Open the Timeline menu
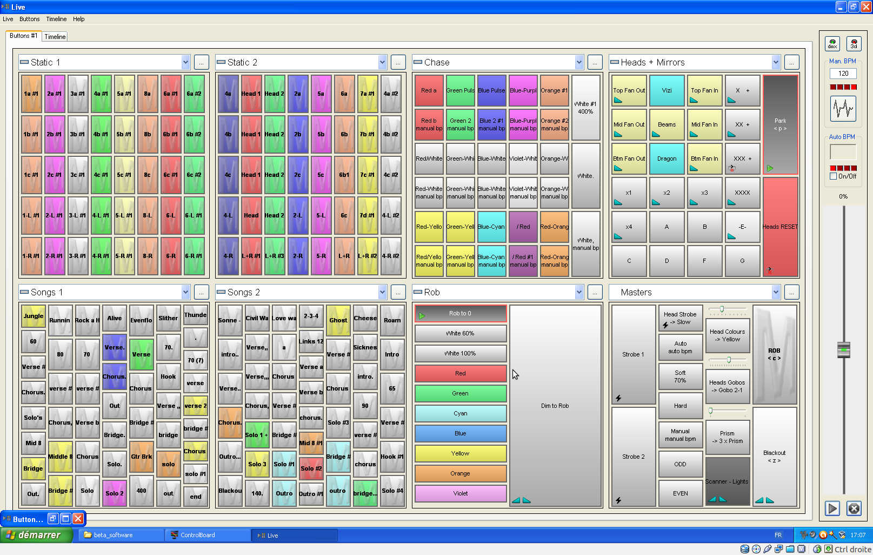The height and width of the screenshot is (555, 873). point(56,19)
